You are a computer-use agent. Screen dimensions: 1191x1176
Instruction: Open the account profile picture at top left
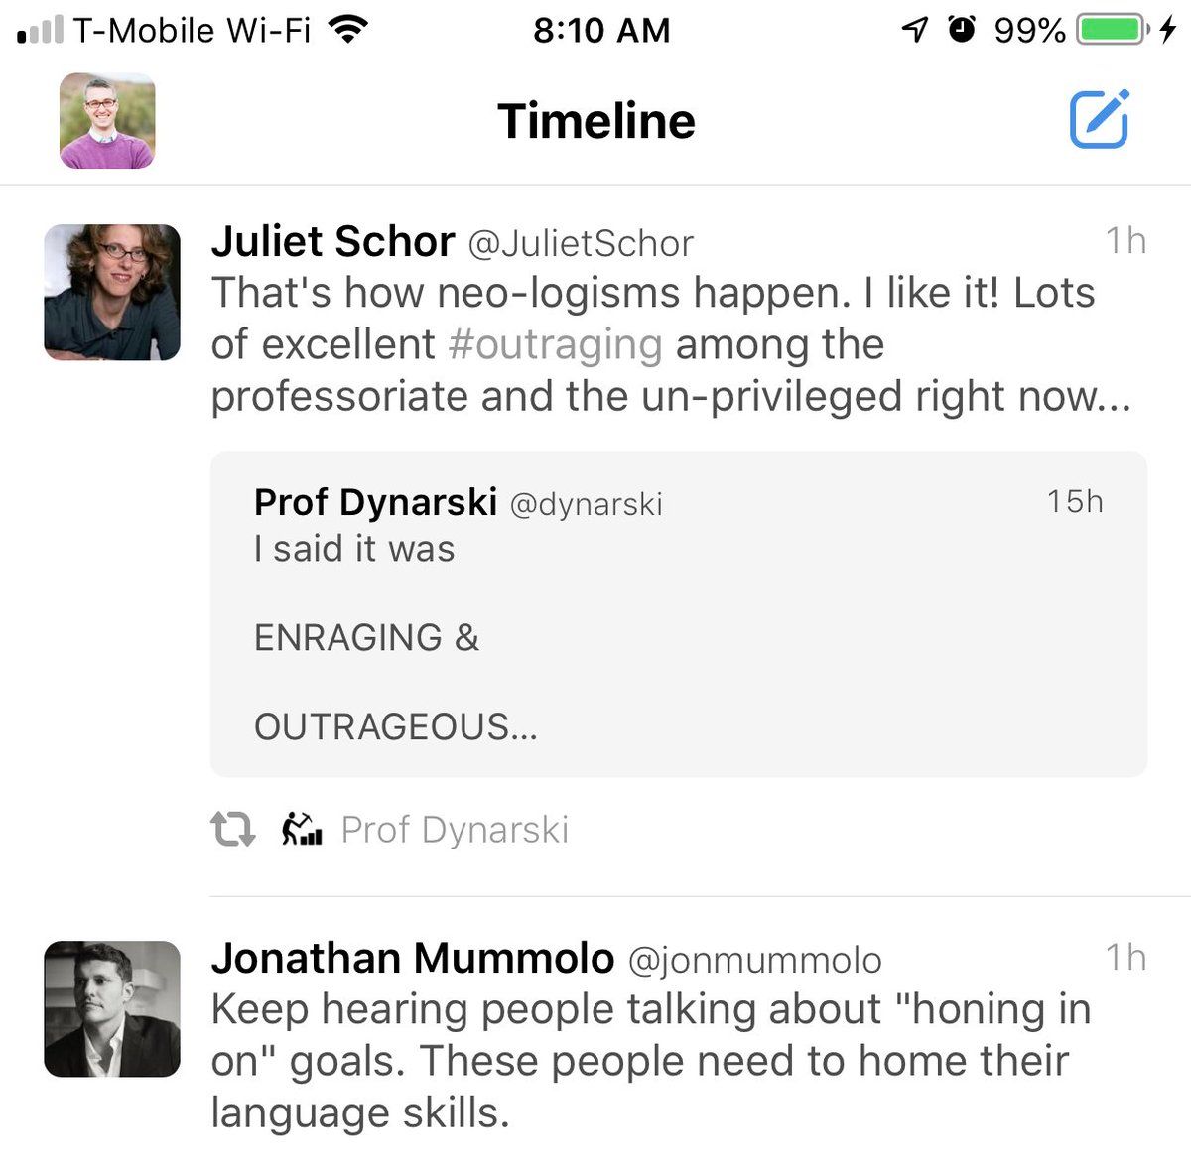107,120
